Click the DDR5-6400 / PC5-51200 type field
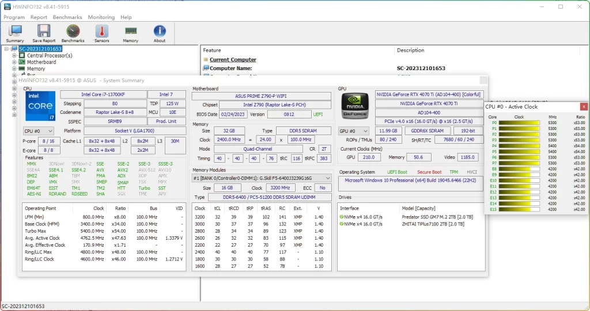This screenshot has height=311, width=590. [x=270, y=197]
